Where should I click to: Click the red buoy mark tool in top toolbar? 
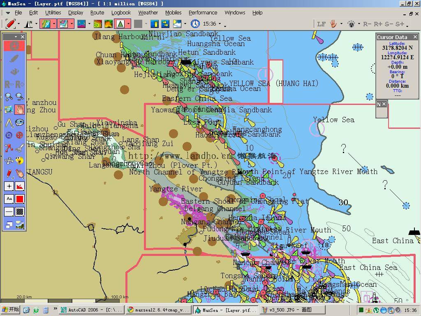tap(10, 23)
